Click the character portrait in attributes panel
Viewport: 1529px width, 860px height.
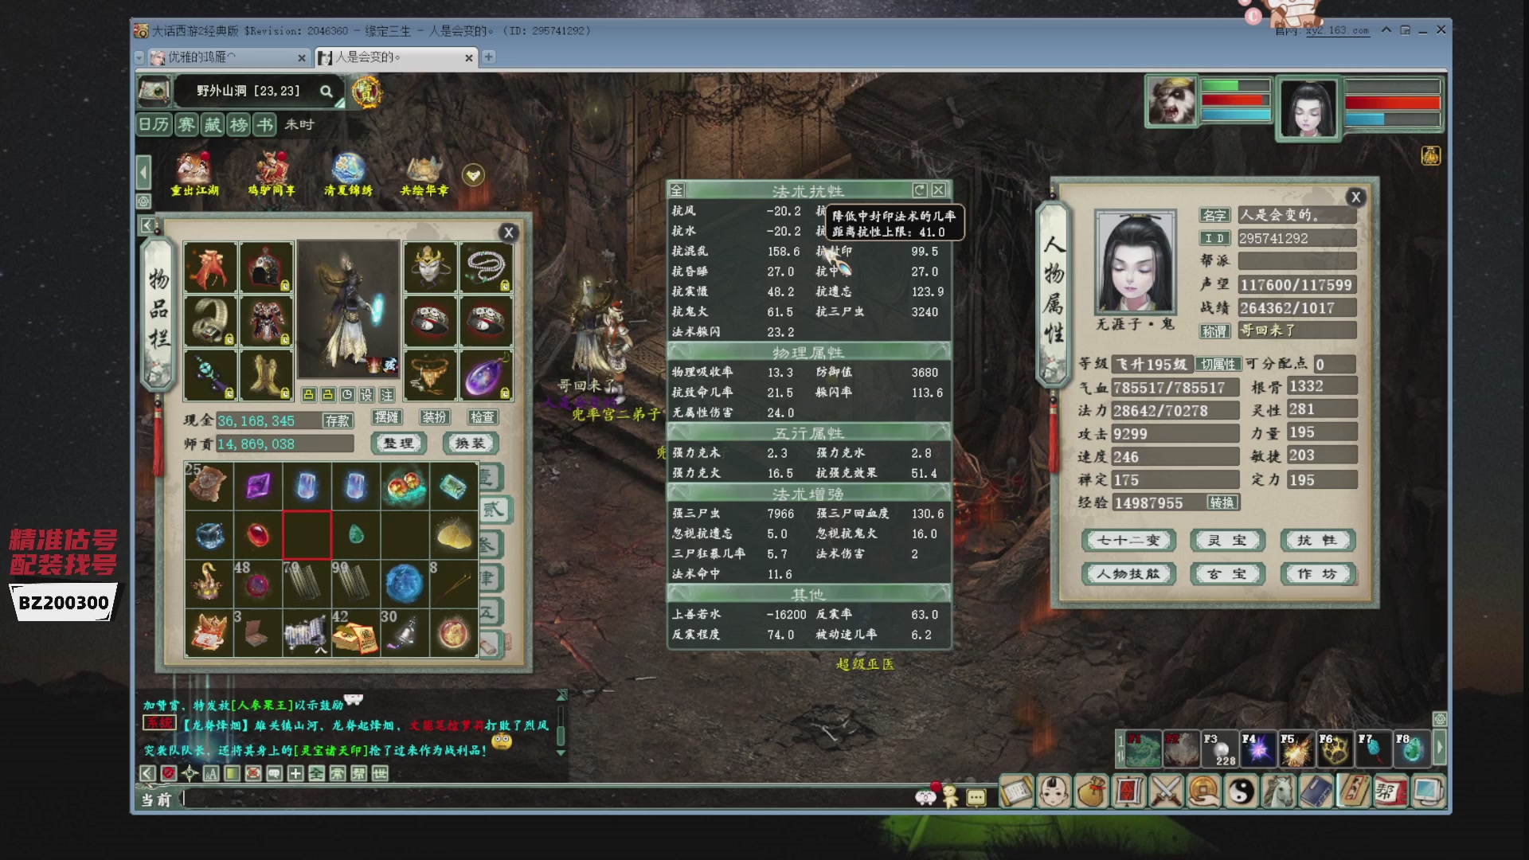[x=1135, y=262]
